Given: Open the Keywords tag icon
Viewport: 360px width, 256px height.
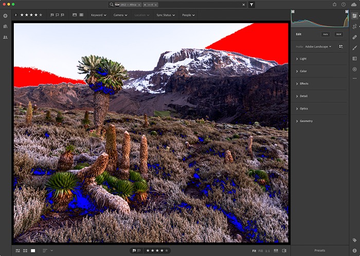Looking at the screenshot, I should (354, 240).
